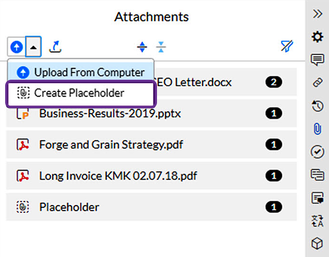Viewport: 329px width, 257px height.
Task: Click the upload attachment arrow icon
Action: click(16, 46)
